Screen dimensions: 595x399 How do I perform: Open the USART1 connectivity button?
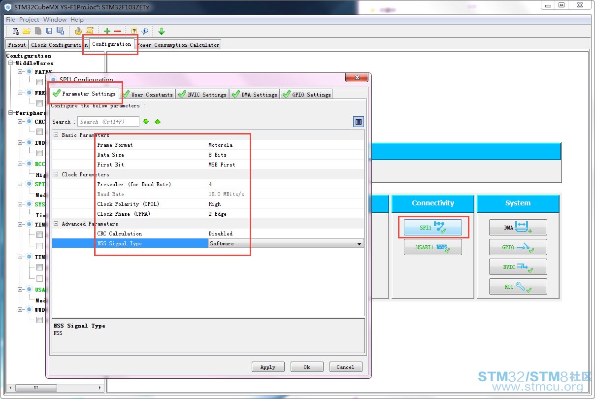coord(433,247)
